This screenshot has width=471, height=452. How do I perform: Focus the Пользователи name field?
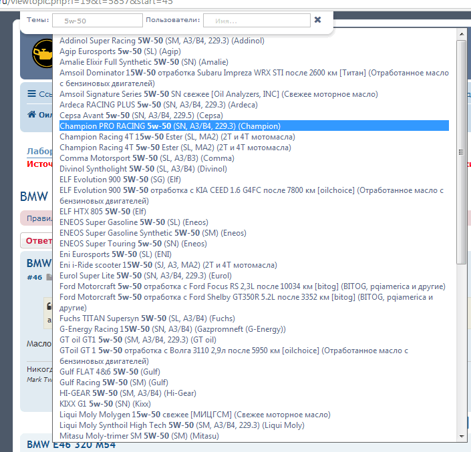click(x=257, y=21)
